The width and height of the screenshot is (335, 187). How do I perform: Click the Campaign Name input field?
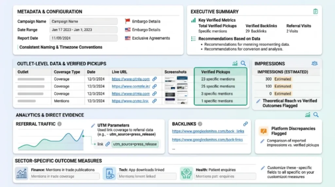point(83,22)
